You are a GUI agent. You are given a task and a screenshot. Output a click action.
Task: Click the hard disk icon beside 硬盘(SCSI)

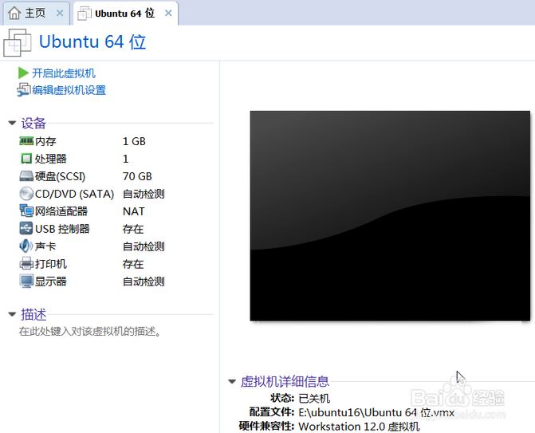coord(26,176)
